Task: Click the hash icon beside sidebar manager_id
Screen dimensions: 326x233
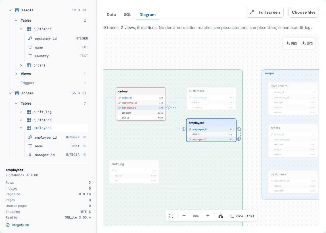Action: pyautogui.click(x=30, y=155)
